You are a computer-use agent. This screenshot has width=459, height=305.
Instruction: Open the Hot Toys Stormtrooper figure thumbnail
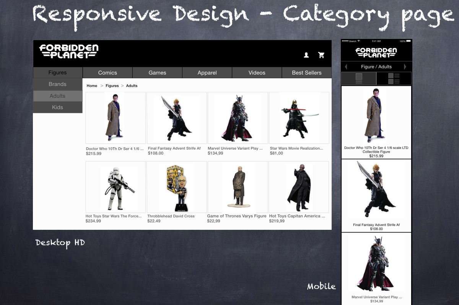[x=116, y=187]
